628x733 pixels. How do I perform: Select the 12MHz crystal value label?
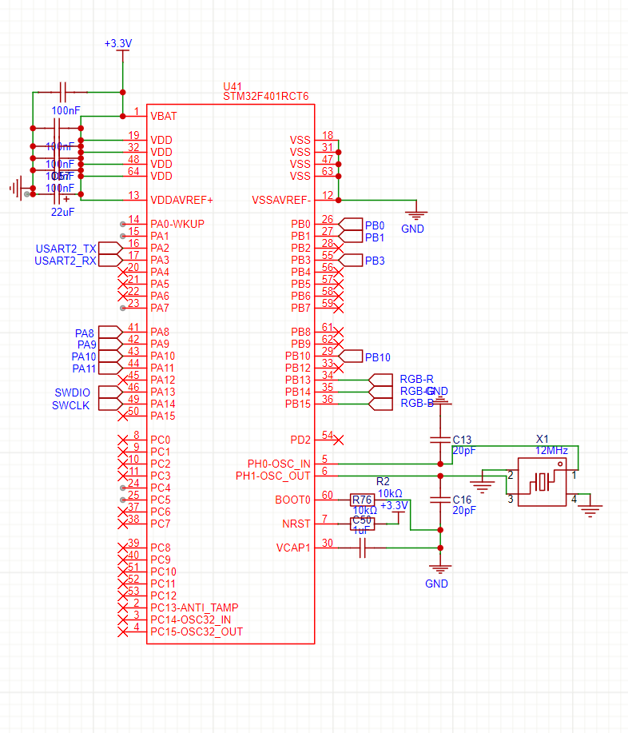click(551, 451)
